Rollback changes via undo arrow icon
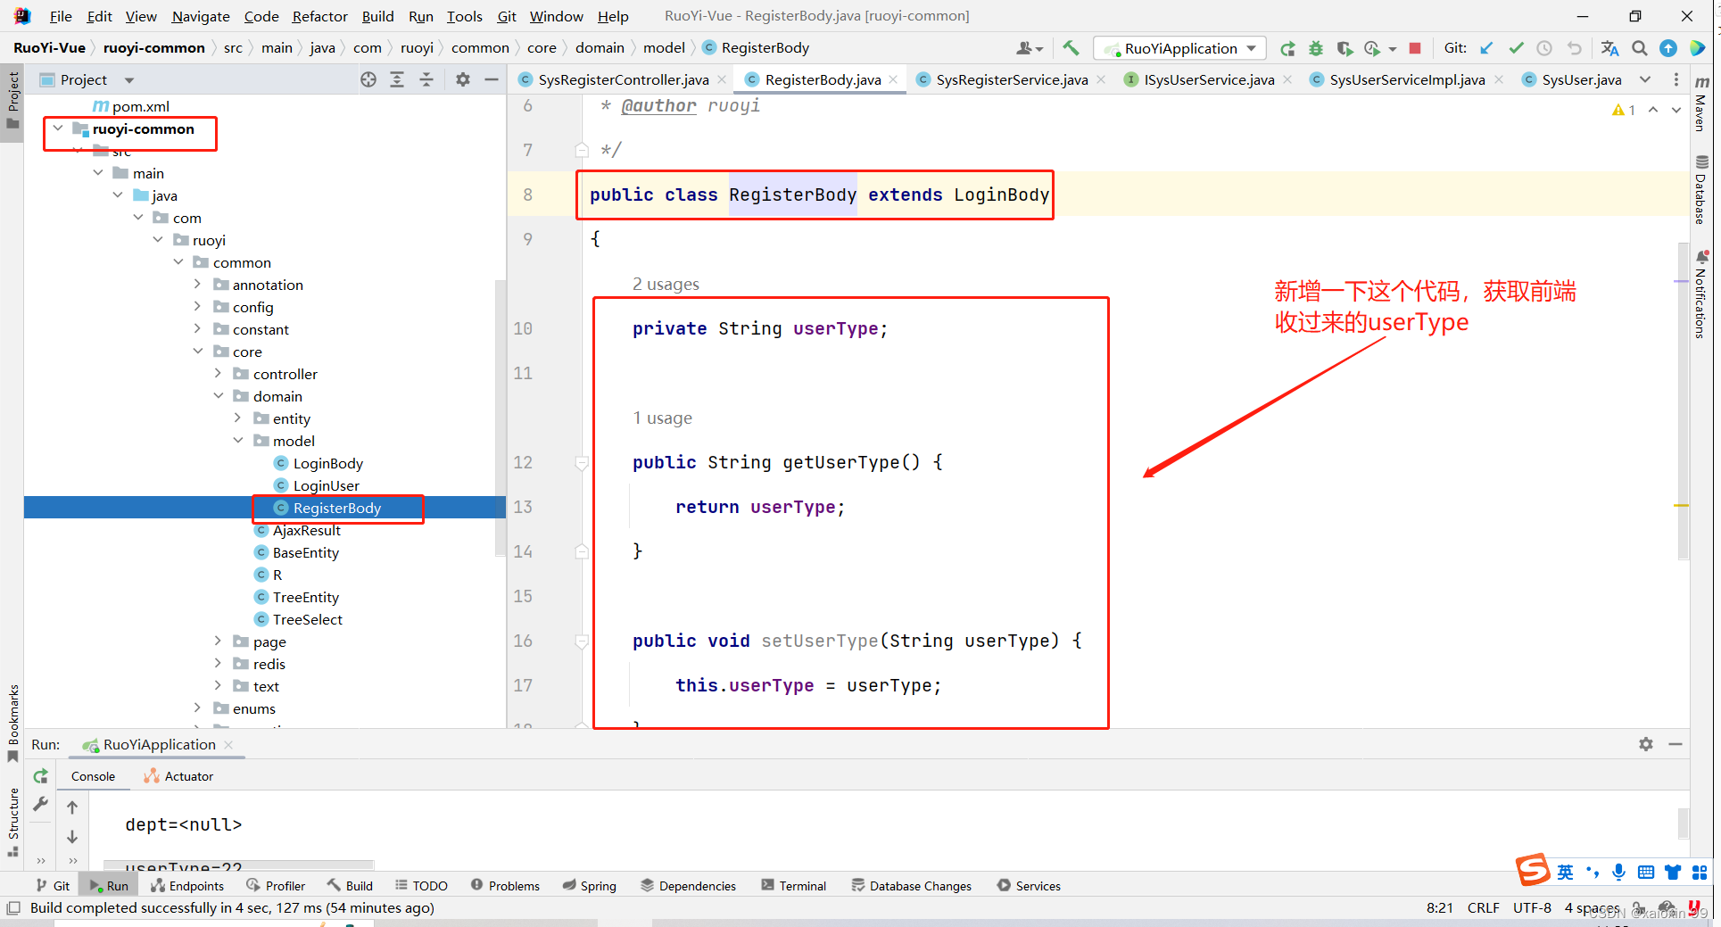 click(x=1574, y=48)
